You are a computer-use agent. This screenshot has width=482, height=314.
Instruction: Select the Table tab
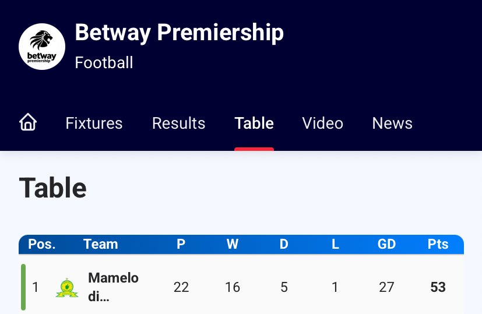tap(254, 123)
